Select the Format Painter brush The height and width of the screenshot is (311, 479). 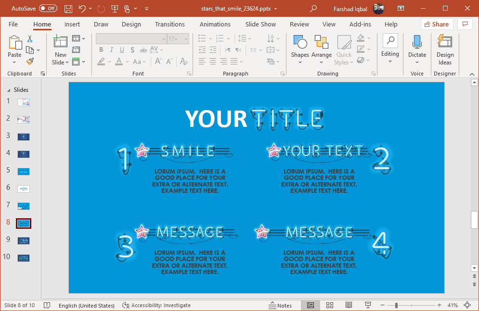click(30, 61)
